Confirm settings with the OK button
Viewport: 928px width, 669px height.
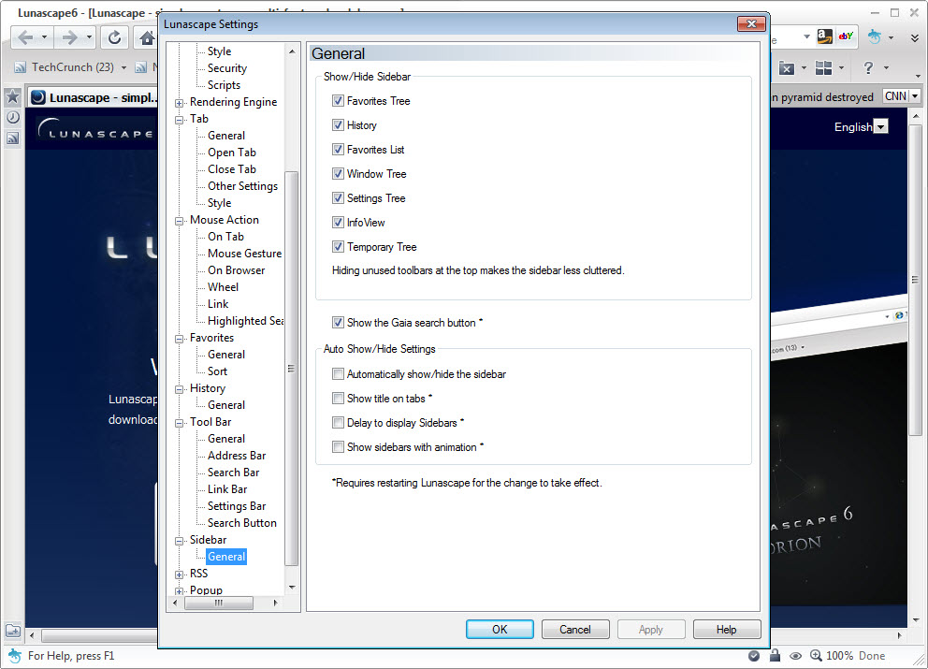point(500,630)
